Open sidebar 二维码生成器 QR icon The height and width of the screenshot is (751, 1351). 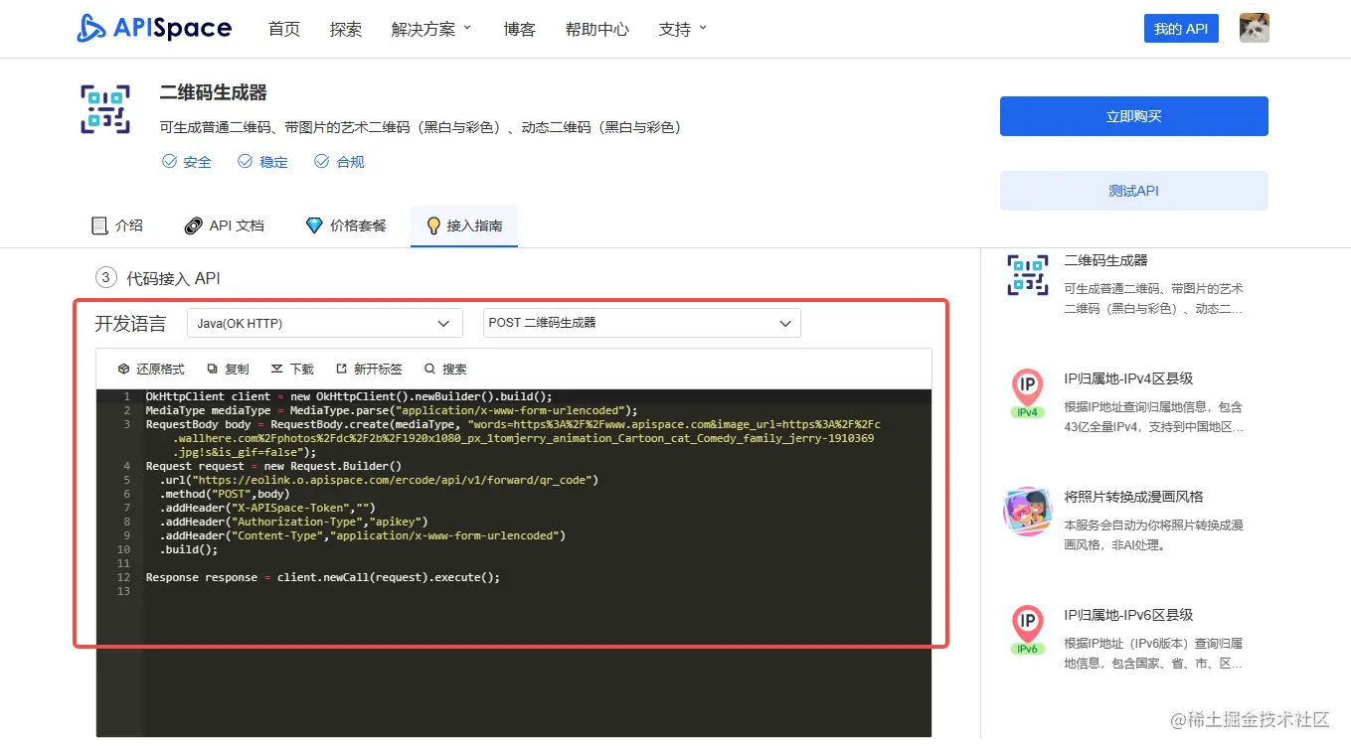(1028, 275)
